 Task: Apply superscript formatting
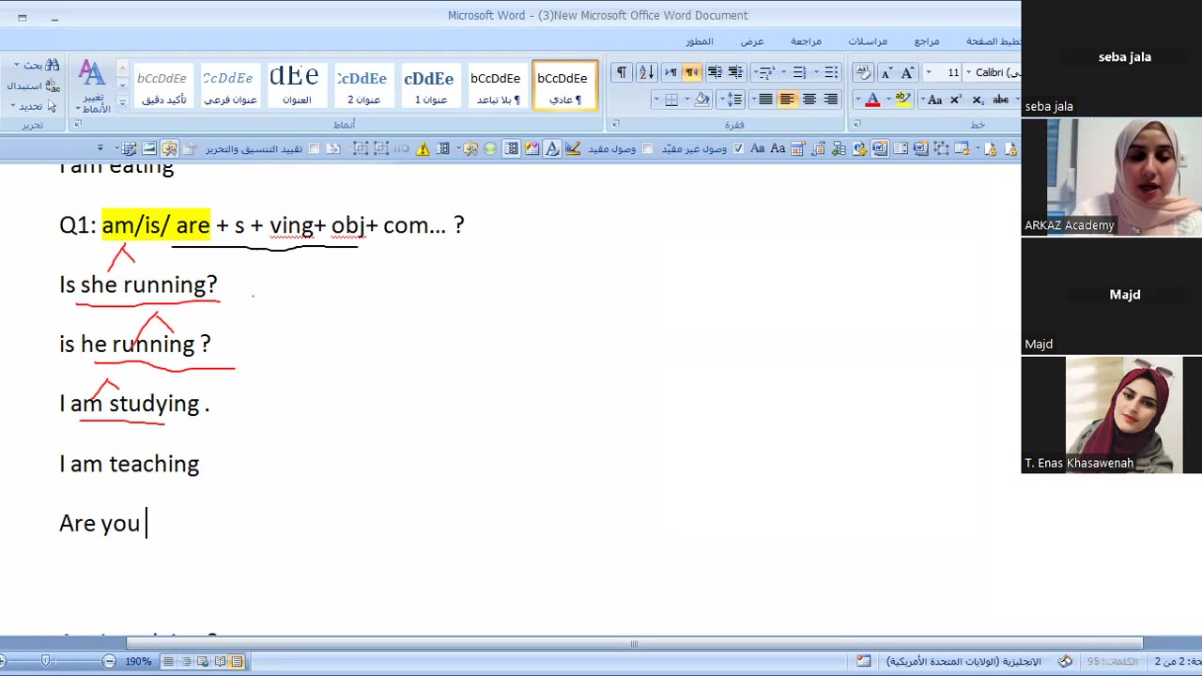[x=955, y=100]
